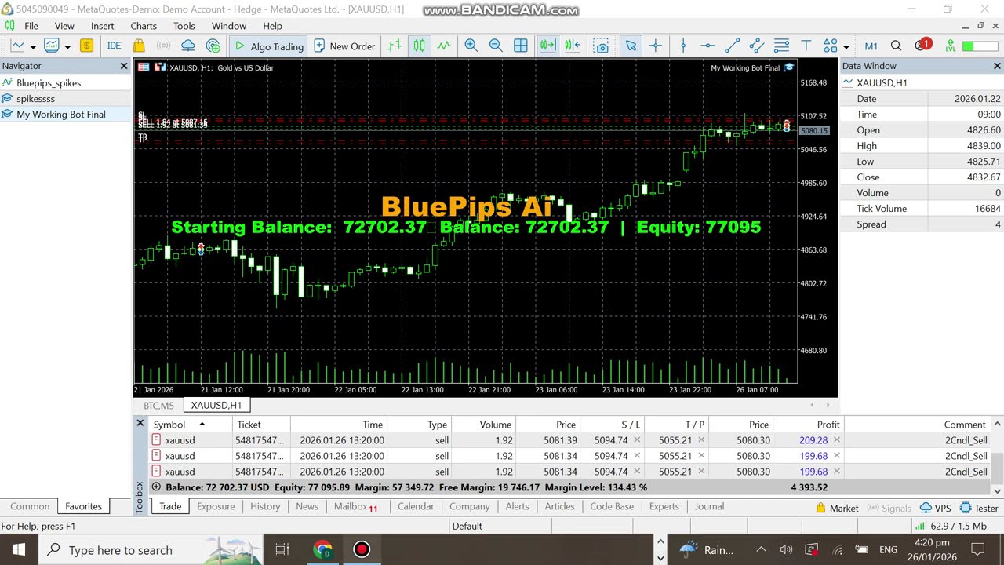
Task: Open the History tab in Toolbox
Action: pyautogui.click(x=265, y=506)
